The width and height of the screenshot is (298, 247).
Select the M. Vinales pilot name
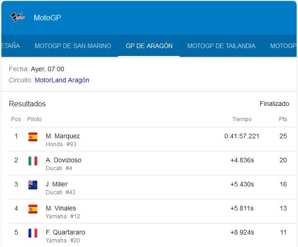coord(61,208)
